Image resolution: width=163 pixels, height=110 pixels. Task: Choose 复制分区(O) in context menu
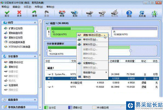[x=93, y=44]
